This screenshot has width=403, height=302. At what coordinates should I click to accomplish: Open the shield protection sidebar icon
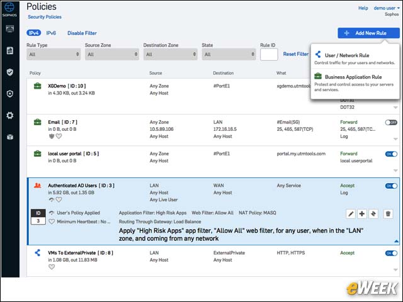[10, 72]
